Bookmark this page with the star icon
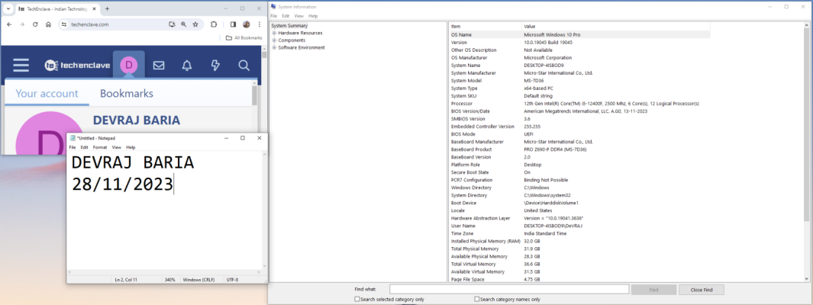The image size is (813, 305). point(195,24)
